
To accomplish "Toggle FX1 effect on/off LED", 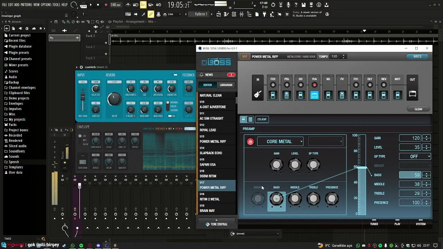I will (356, 85).
